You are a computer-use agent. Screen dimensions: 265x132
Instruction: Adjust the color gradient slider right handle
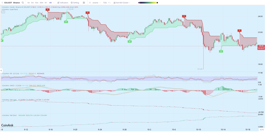click(x=156, y=3)
